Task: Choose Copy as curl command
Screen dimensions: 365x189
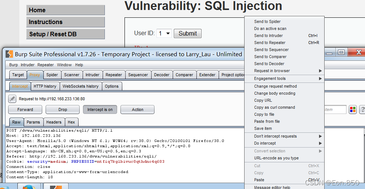Action: pos(284,107)
